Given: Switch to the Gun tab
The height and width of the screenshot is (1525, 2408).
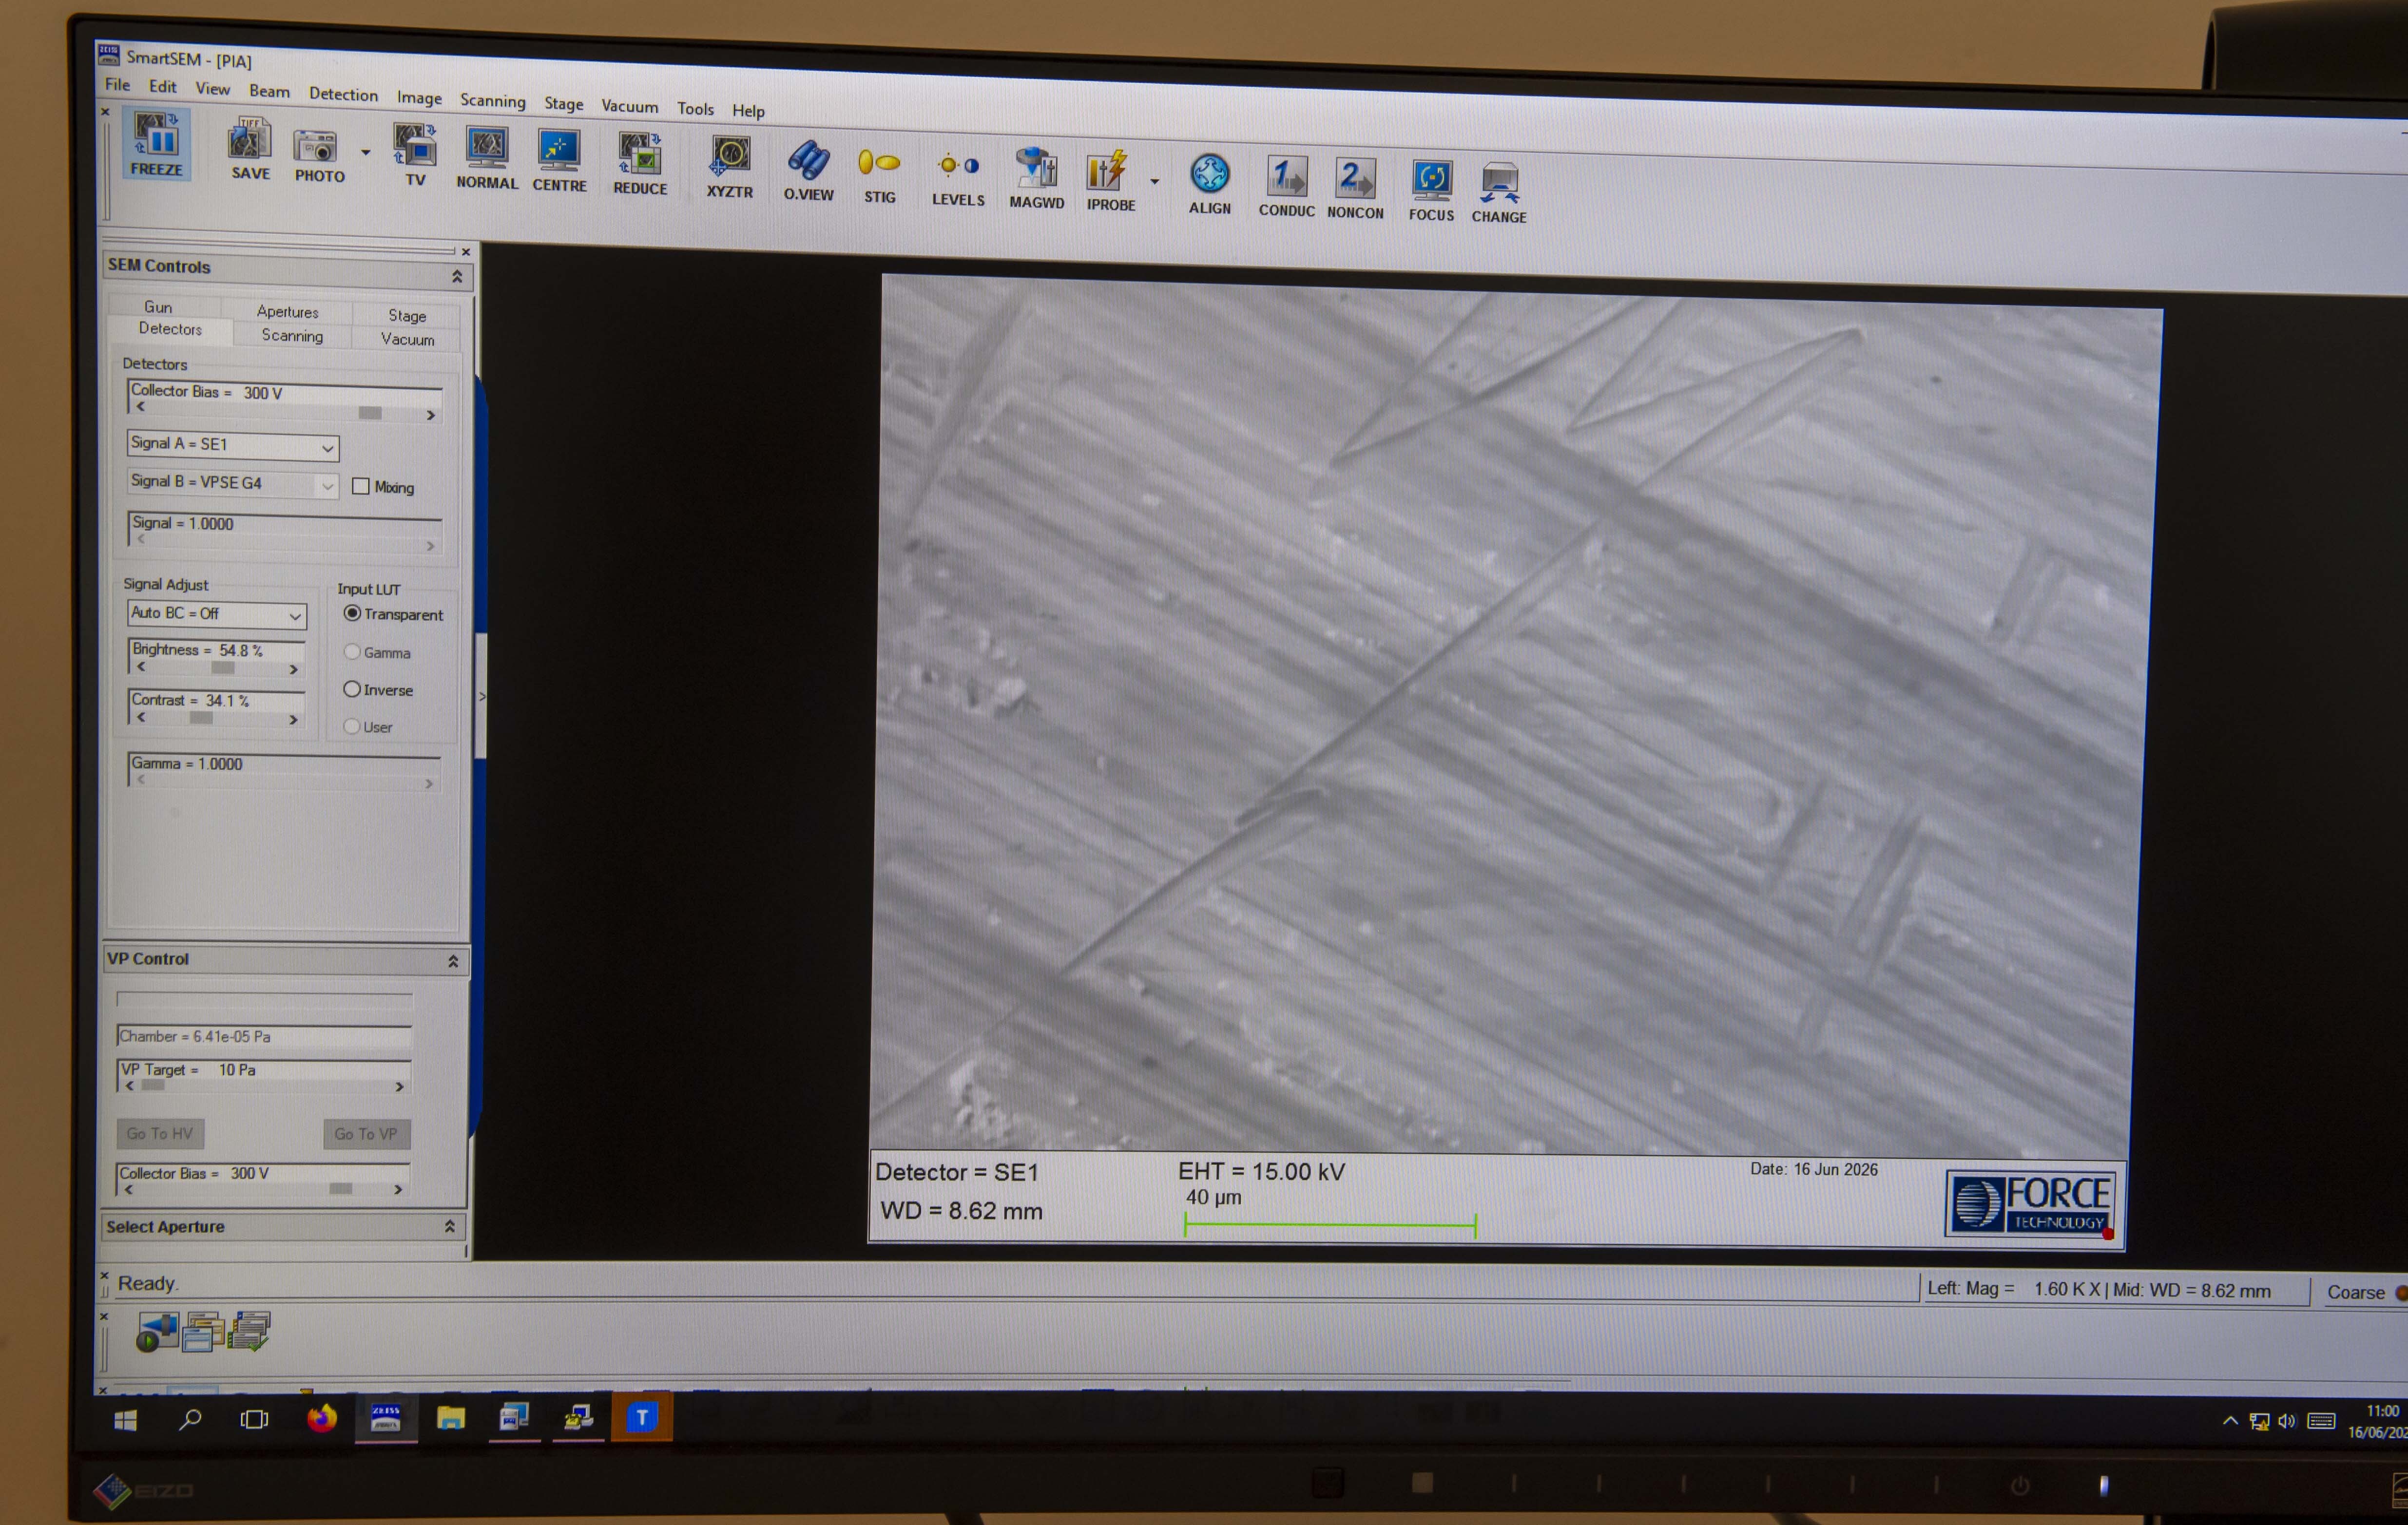Looking at the screenshot, I should coord(158,307).
